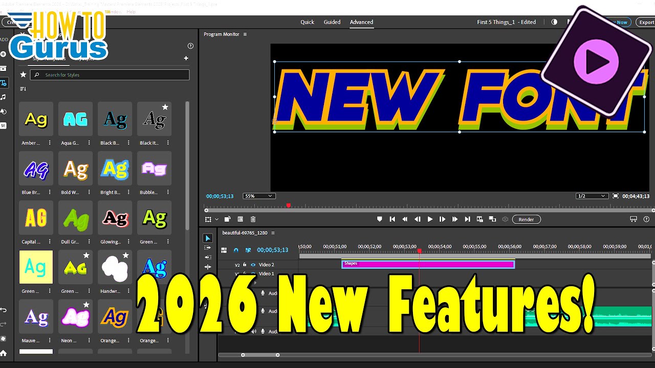Screen dimensions: 655x368
Task: Step back one frame
Action: [418, 219]
